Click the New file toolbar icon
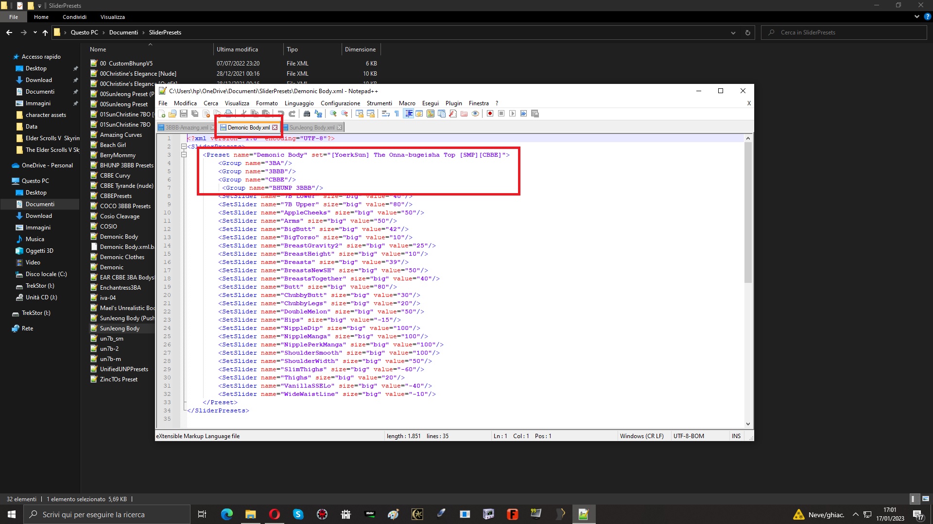 coord(161,114)
